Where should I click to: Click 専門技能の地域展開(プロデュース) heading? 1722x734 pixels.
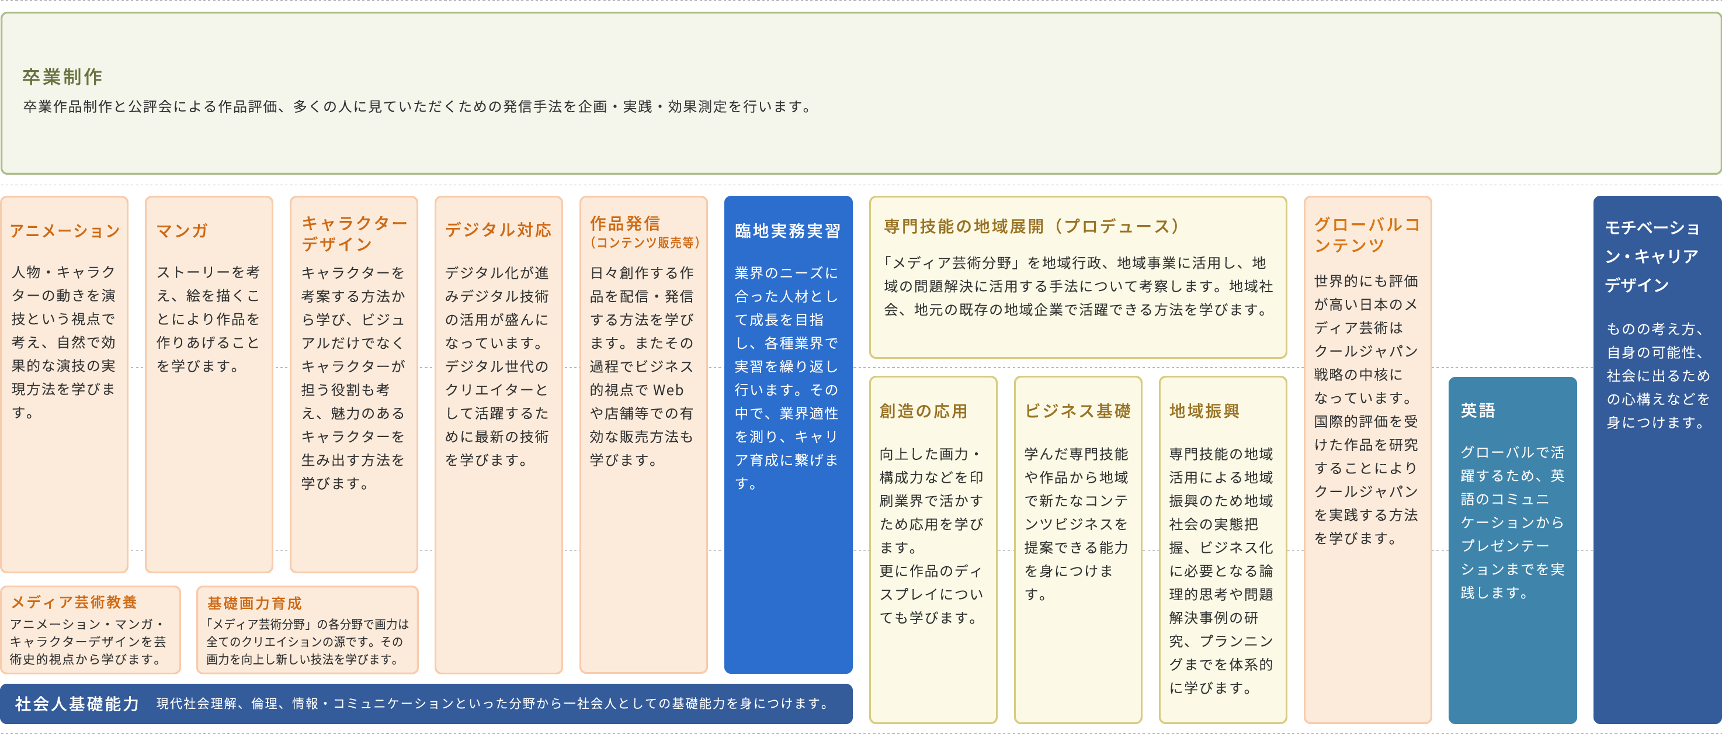click(1031, 227)
